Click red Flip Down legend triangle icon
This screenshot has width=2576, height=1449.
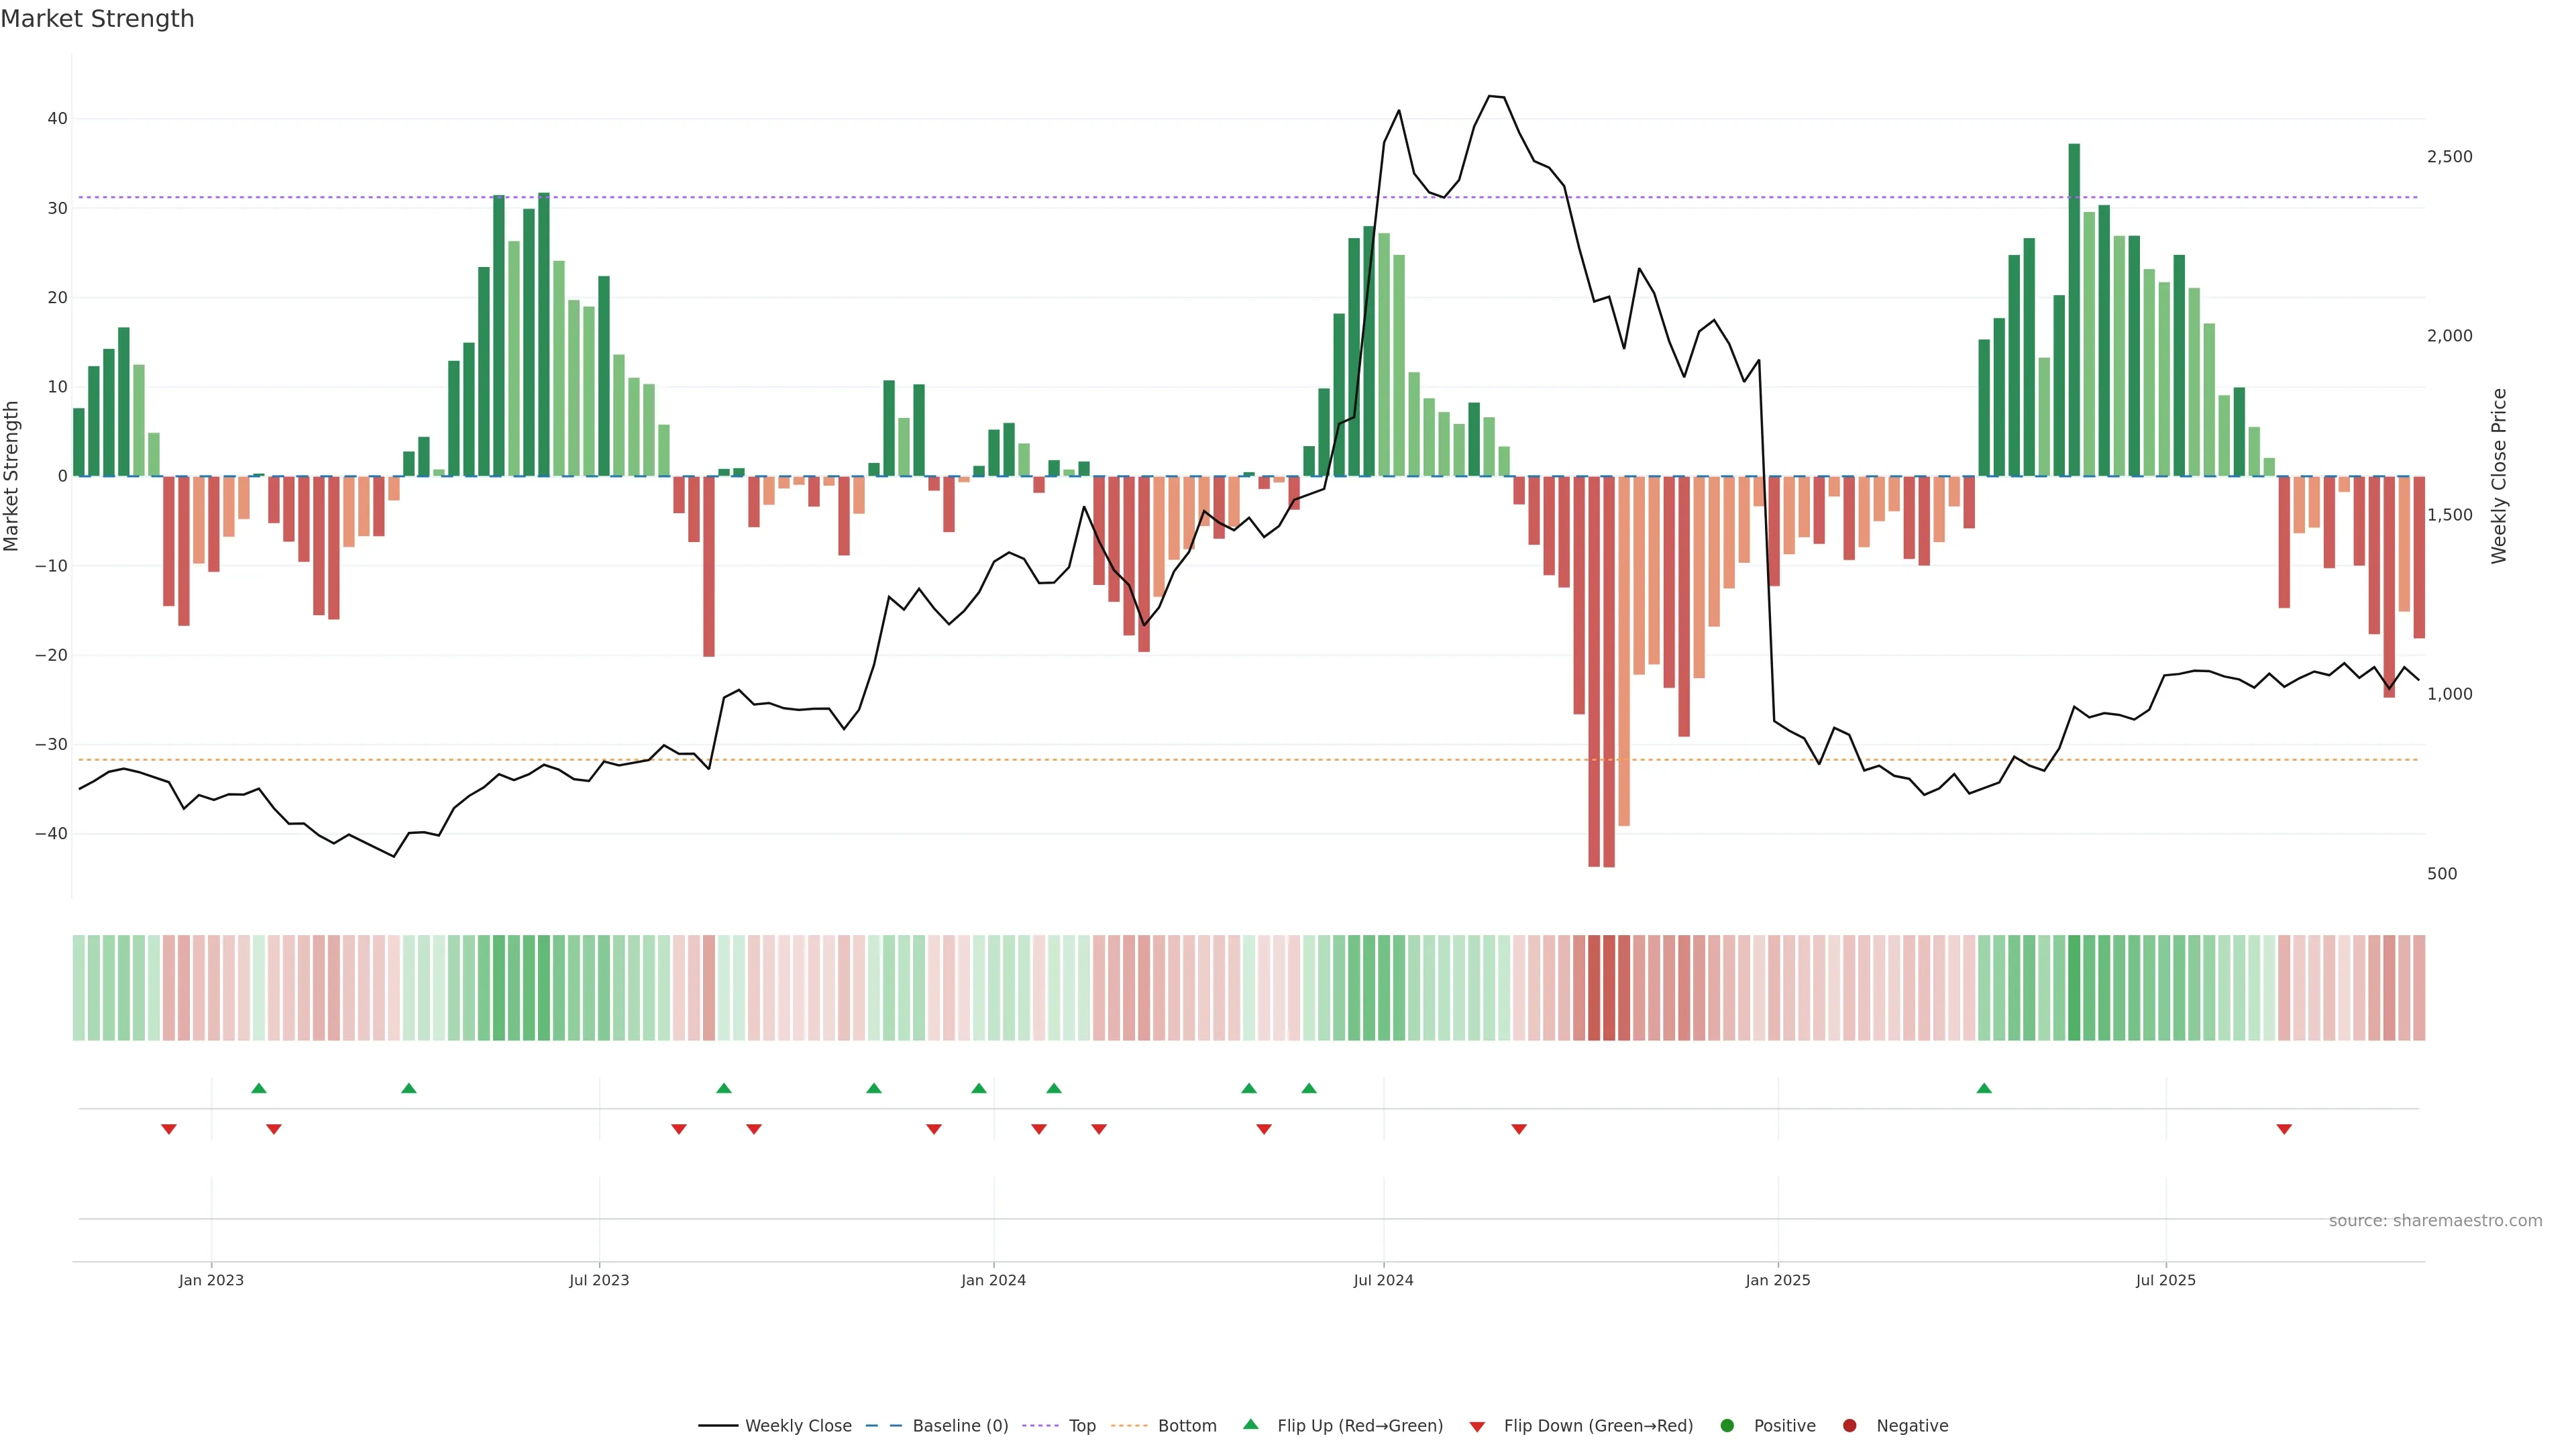(x=1477, y=1426)
